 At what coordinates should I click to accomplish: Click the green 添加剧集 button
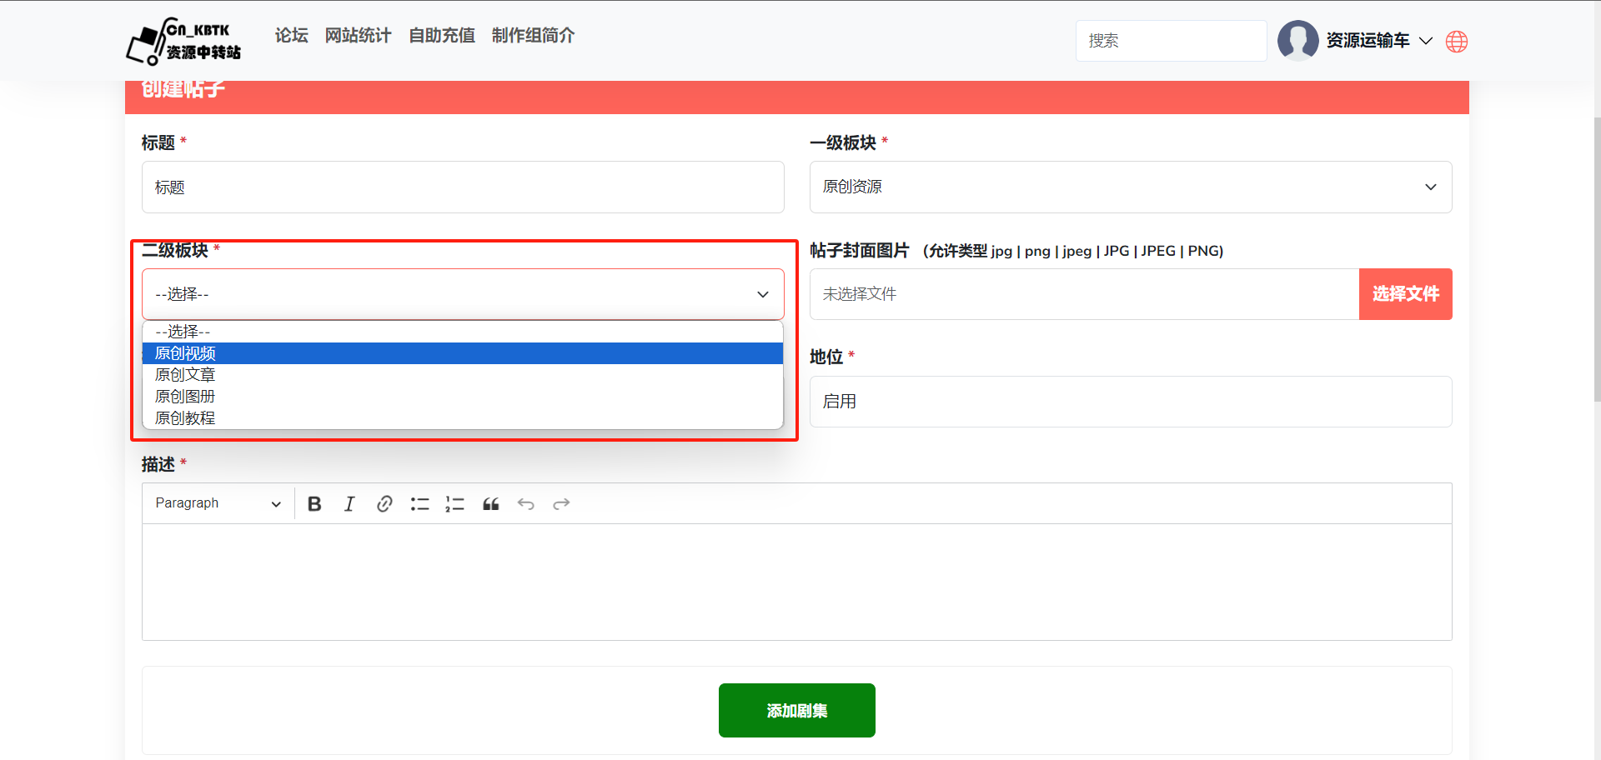796,711
